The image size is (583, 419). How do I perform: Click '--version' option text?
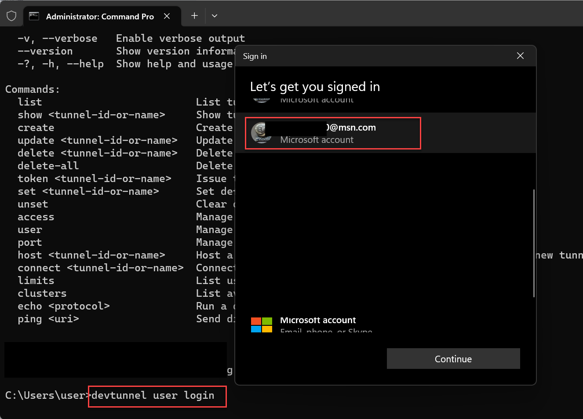point(45,51)
